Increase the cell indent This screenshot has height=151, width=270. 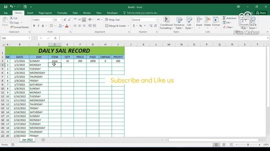(94, 26)
